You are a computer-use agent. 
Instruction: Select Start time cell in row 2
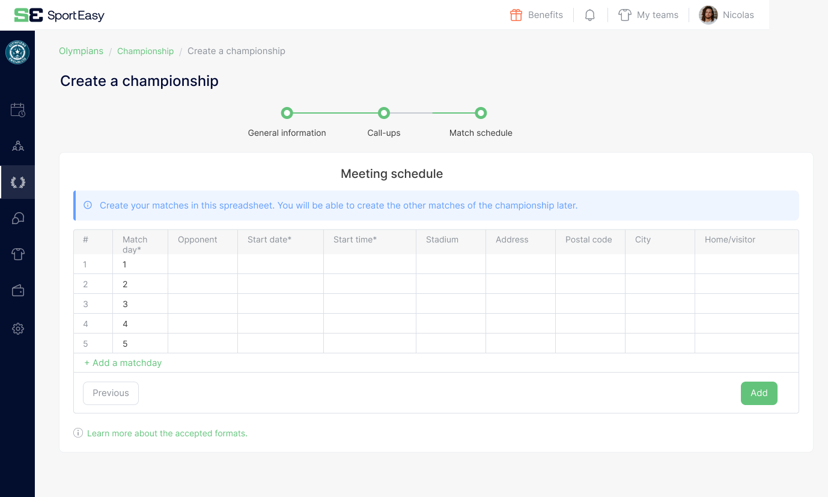point(370,284)
